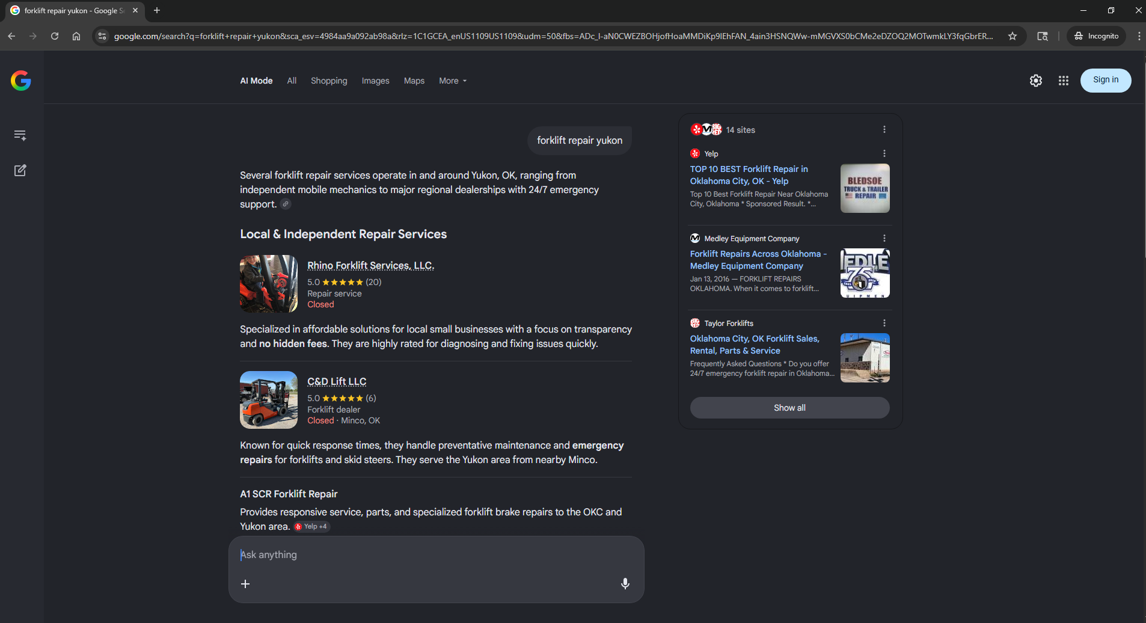
Task: Reload the page
Action: (55, 36)
